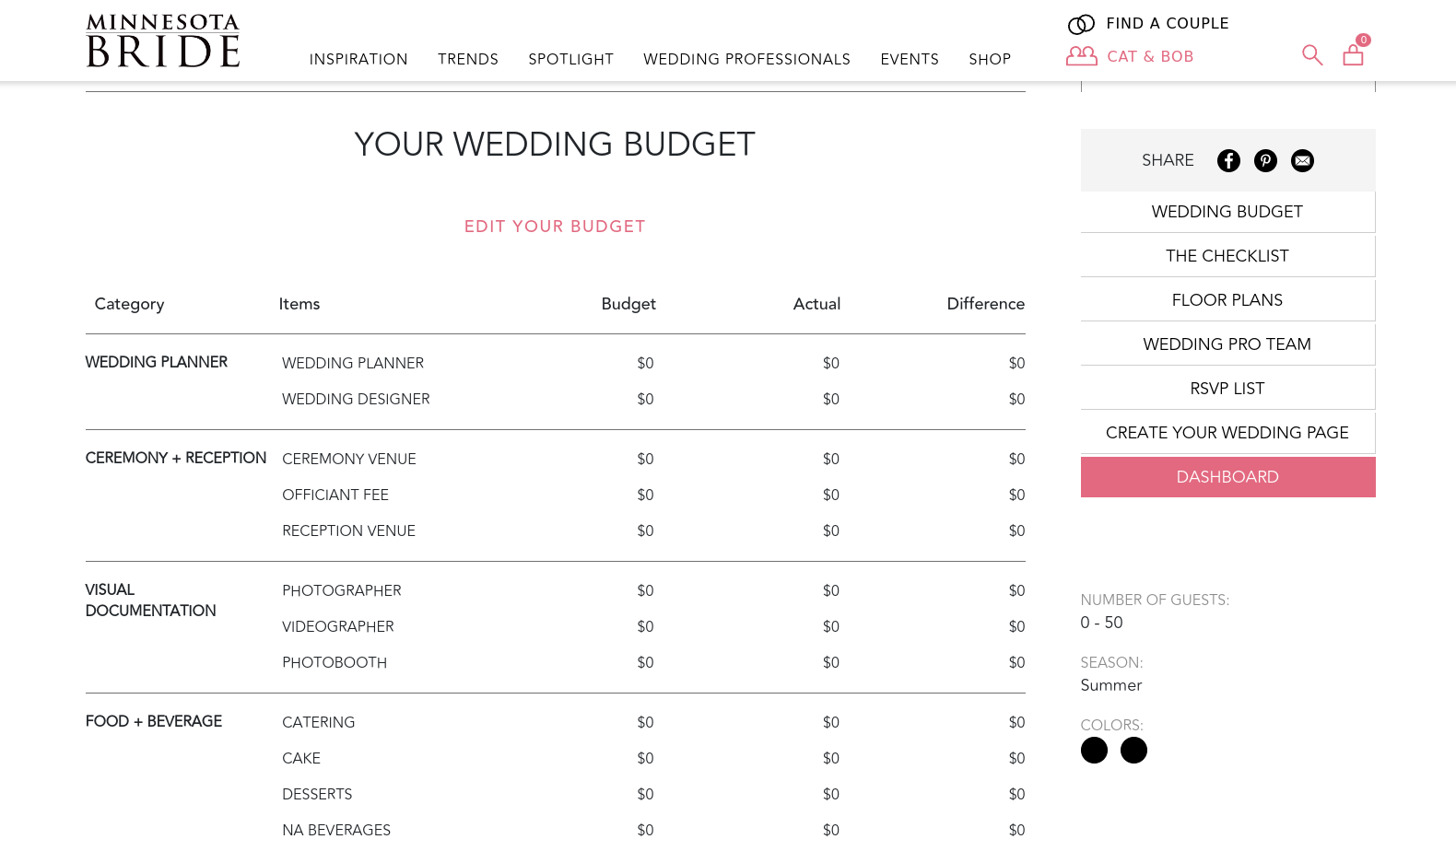
Task: Select the Cake item
Action: point(301,758)
